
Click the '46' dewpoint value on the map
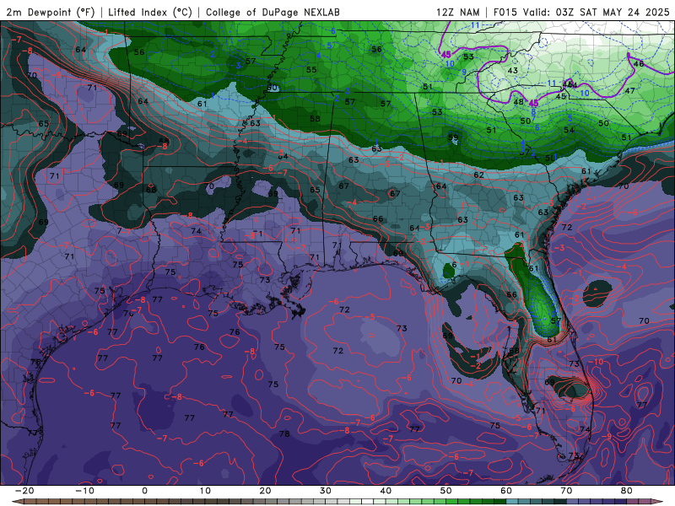pyautogui.click(x=639, y=64)
